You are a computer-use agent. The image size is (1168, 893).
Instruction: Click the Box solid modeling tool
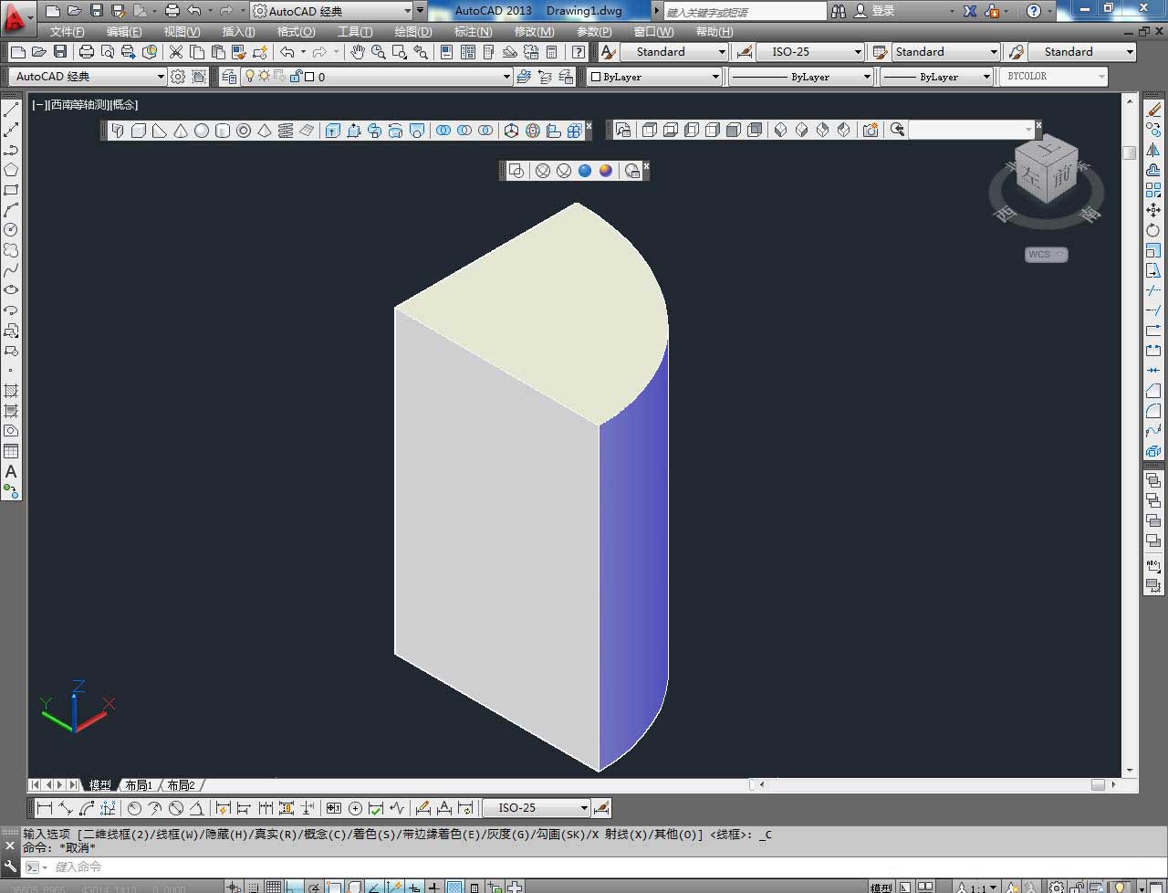click(x=139, y=131)
